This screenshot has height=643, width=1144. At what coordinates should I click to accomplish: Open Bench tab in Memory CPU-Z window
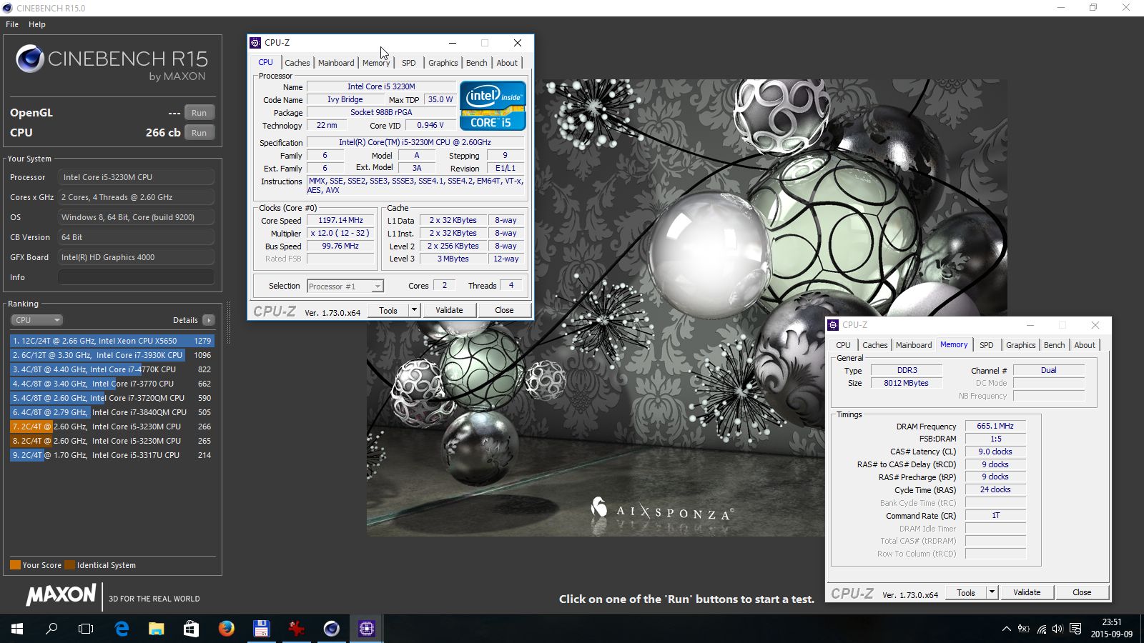click(1055, 345)
